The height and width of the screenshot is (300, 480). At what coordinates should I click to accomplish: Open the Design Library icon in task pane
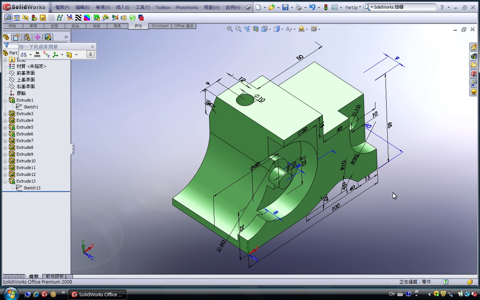[x=474, y=56]
